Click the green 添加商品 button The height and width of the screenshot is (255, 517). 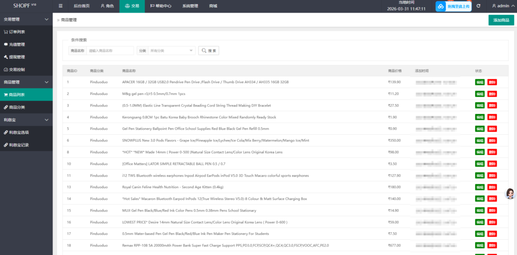[501, 20]
